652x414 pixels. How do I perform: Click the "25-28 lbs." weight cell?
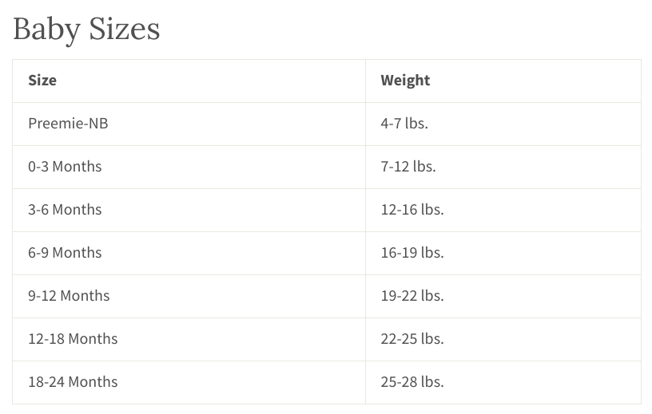412,382
